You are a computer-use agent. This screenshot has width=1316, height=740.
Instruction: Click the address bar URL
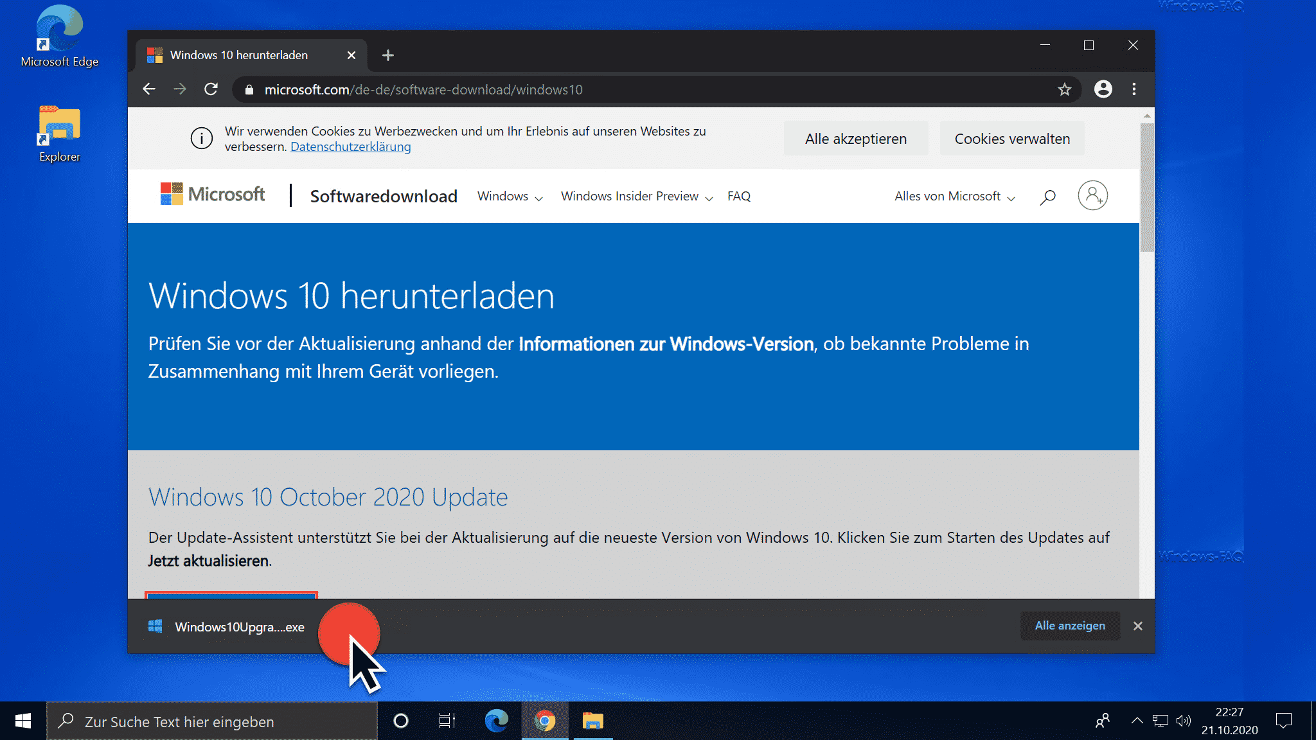423,90
